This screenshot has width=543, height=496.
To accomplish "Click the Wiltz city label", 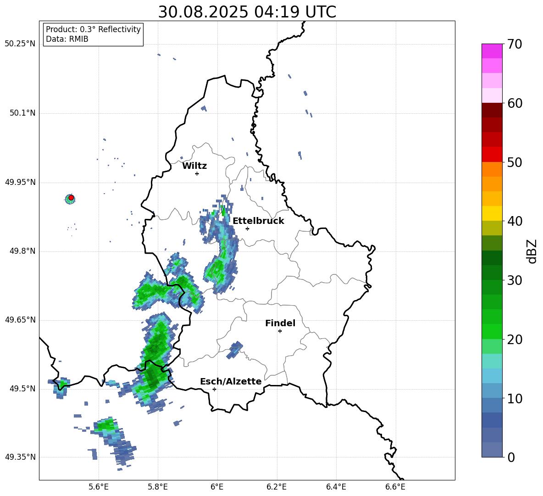I will (x=194, y=166).
